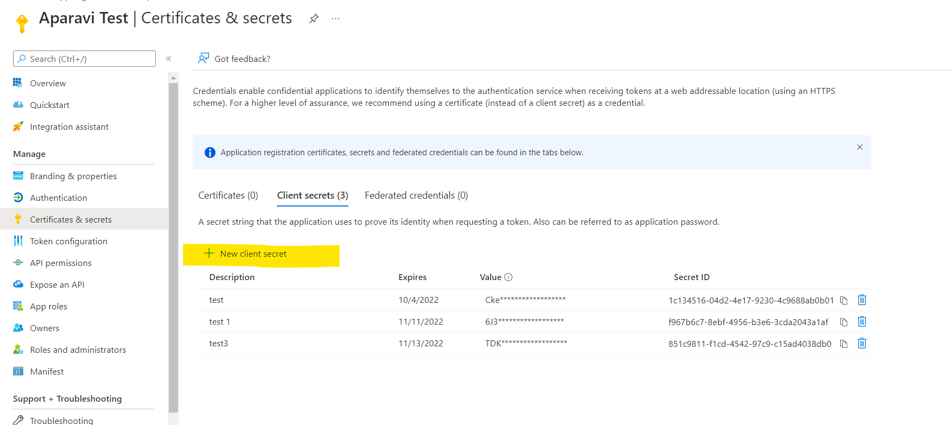Screen dimensions: 951x425
Task: Click the Secret ID starting with 1c134516
Action: click(x=751, y=300)
